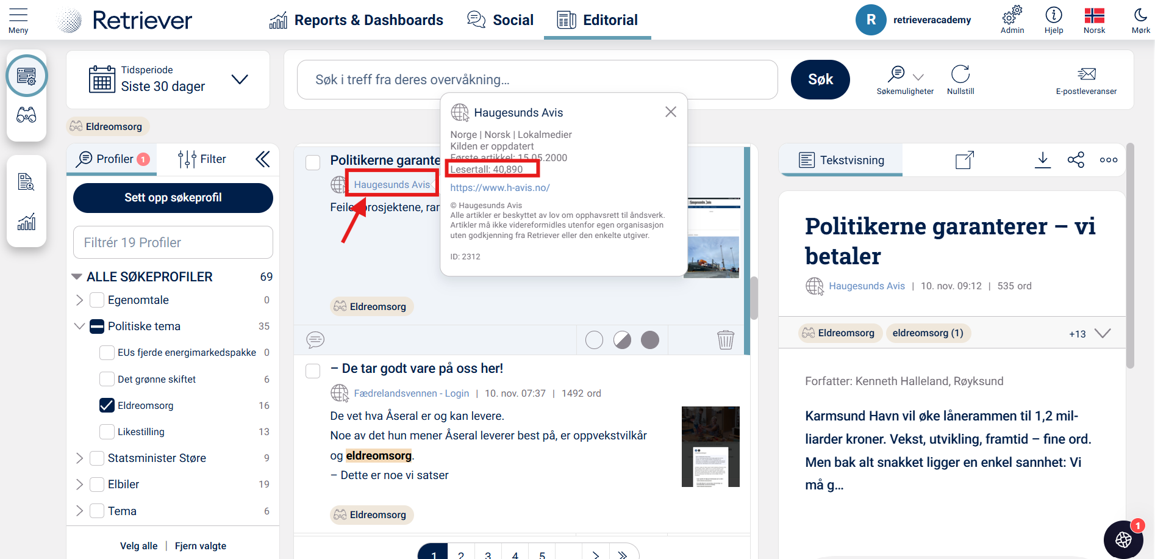
Task: Open the Editorial tab
Action: point(598,20)
